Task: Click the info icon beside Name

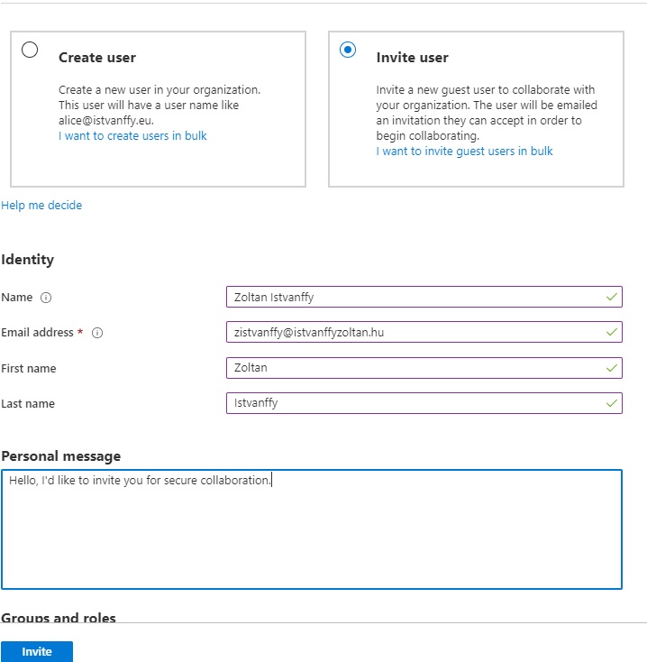Action: [46, 298]
